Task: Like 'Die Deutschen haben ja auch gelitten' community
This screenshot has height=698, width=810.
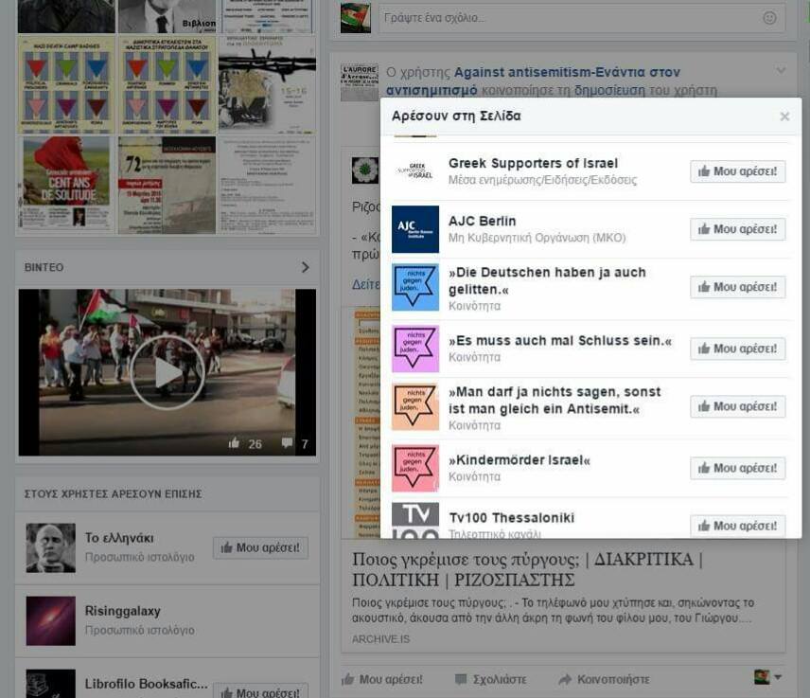Action: (x=738, y=288)
